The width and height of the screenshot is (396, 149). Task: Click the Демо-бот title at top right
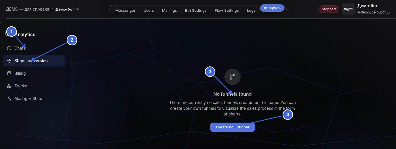point(368,6)
